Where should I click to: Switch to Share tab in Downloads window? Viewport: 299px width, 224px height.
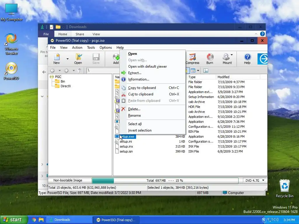coord(80,34)
